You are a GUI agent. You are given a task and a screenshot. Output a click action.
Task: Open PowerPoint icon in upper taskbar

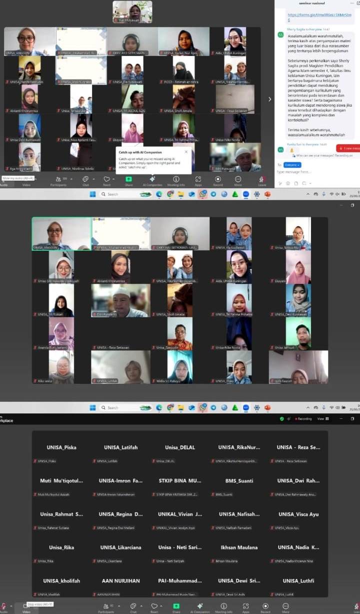[267, 194]
